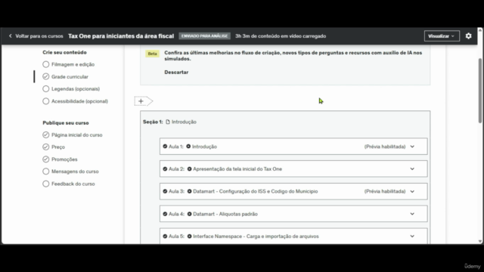This screenshot has width=484, height=272.
Task: Open Mensagens do curso in the sidebar
Action: (75, 172)
